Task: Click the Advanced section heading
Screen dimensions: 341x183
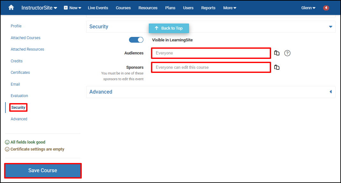Action: [x=101, y=92]
